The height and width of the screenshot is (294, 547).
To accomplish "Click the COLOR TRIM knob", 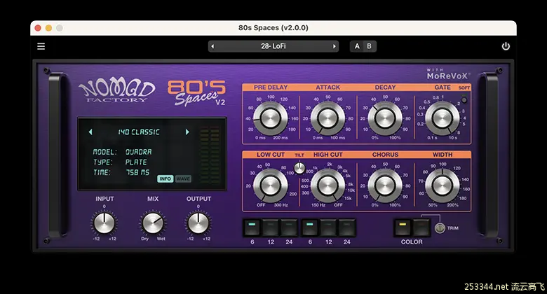I will (440, 228).
